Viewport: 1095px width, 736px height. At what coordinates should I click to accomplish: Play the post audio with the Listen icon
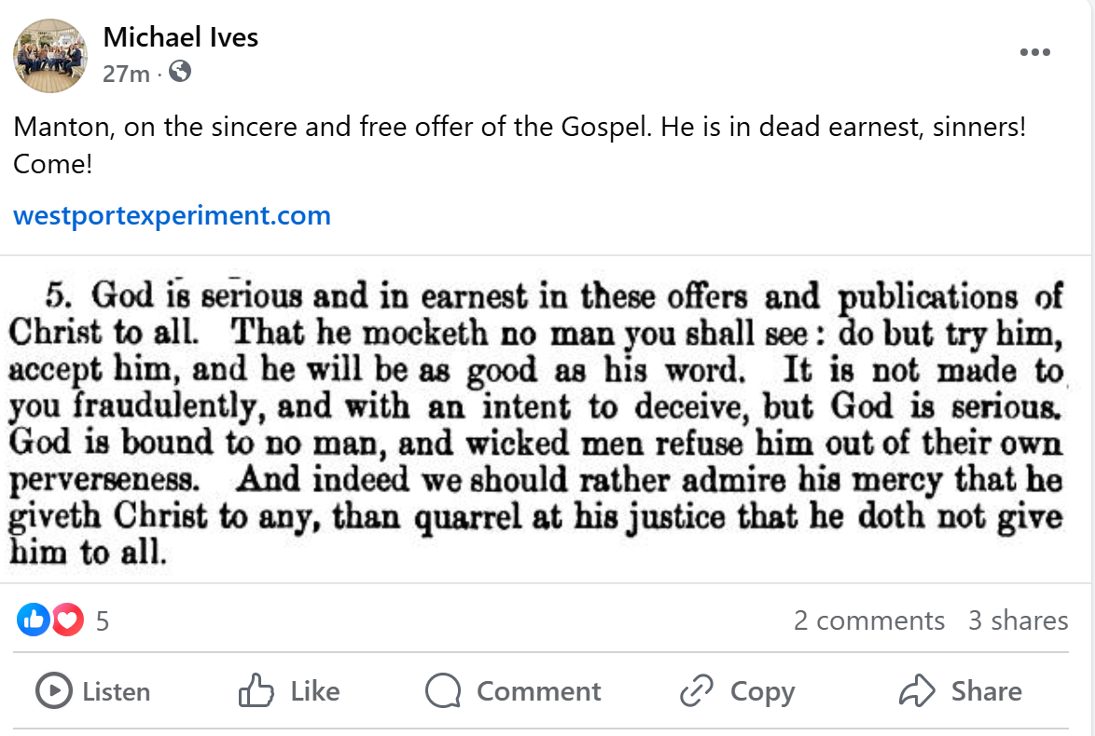click(54, 691)
